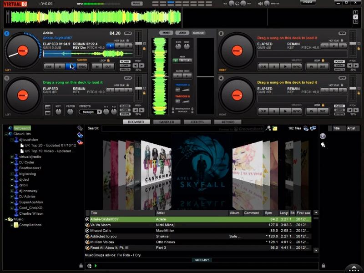364x273 pixels.
Task: Click the orange pitch lock on deck 2
Action: (x=359, y=49)
